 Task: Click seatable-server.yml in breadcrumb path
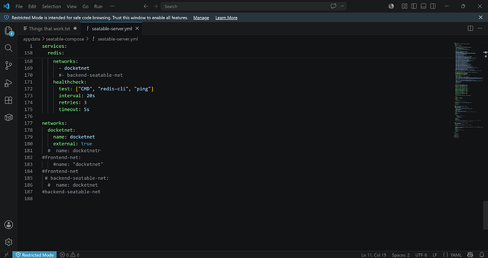pyautogui.click(x=117, y=39)
